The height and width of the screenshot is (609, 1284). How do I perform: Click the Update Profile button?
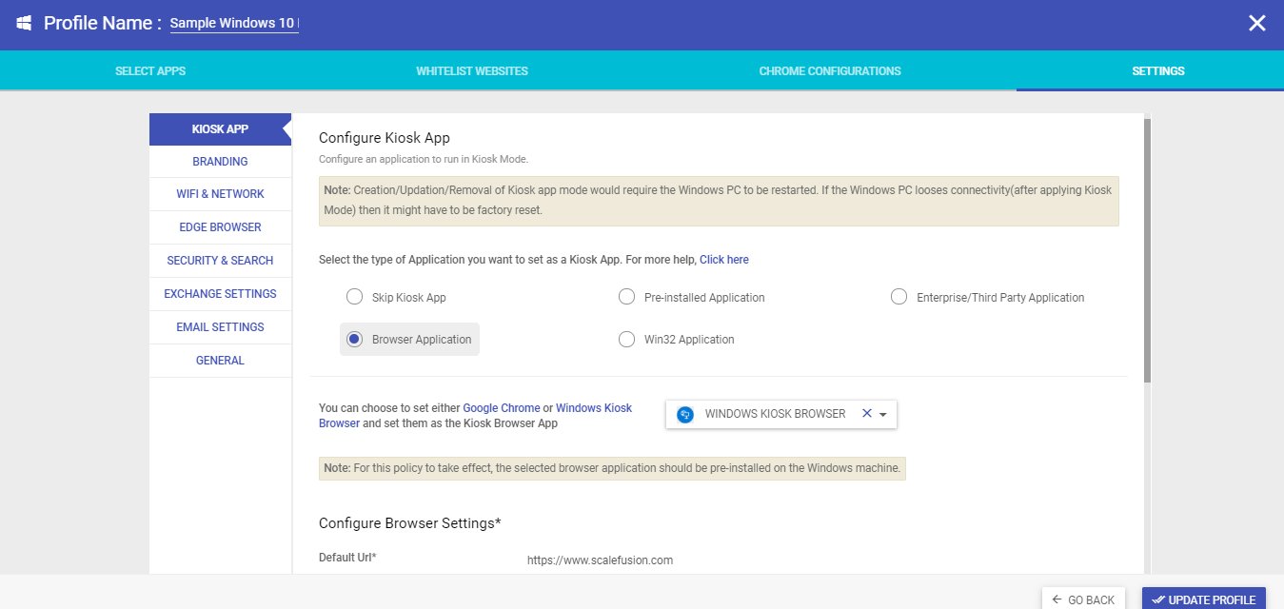coord(1204,599)
